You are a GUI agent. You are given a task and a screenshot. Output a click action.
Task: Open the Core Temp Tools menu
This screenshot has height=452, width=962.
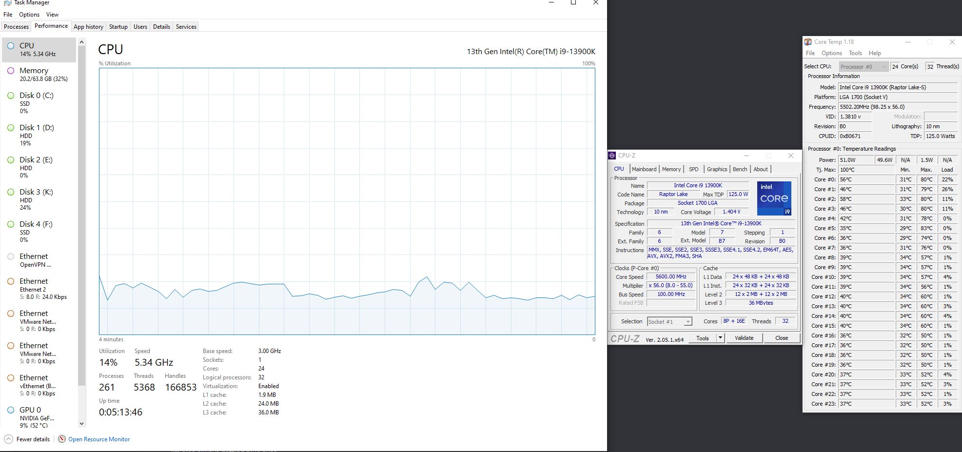(855, 53)
